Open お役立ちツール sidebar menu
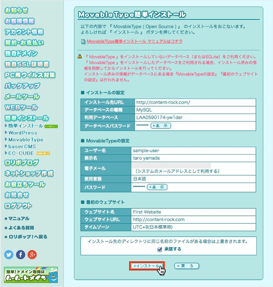Viewport: 273px width, 287px height. point(25,184)
